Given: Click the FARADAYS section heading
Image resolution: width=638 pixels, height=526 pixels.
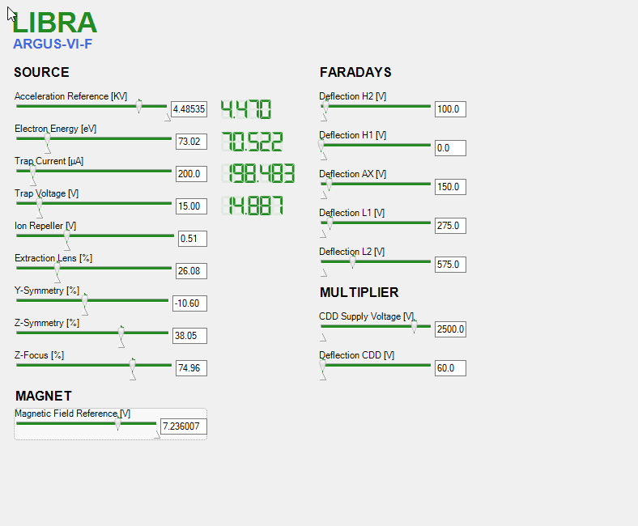Looking at the screenshot, I should point(355,72).
